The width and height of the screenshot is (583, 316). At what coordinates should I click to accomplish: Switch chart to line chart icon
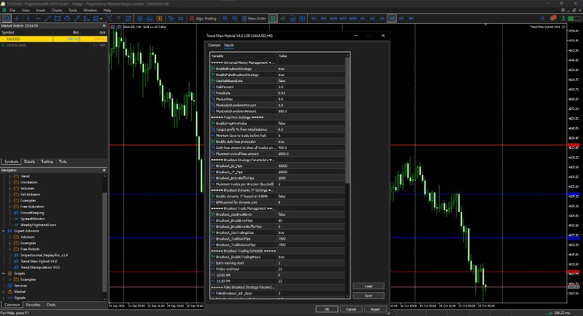pos(283,18)
